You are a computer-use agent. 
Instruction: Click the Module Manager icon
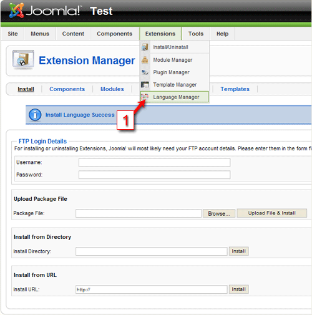tap(145, 60)
